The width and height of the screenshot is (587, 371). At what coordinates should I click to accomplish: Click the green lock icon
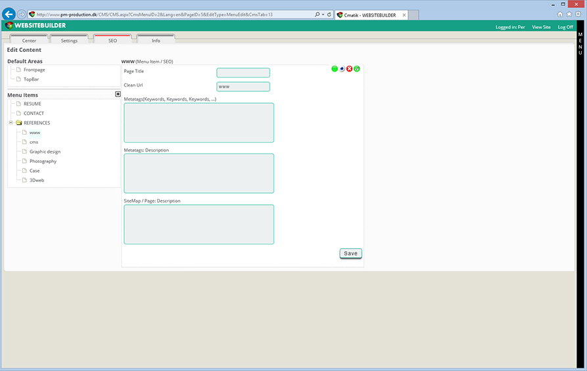[357, 68]
